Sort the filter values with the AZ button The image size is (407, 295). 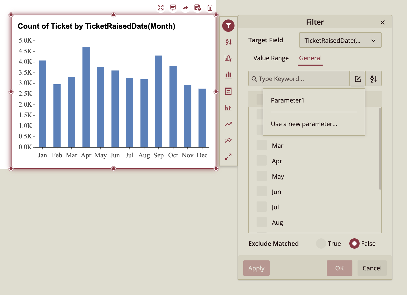[374, 79]
